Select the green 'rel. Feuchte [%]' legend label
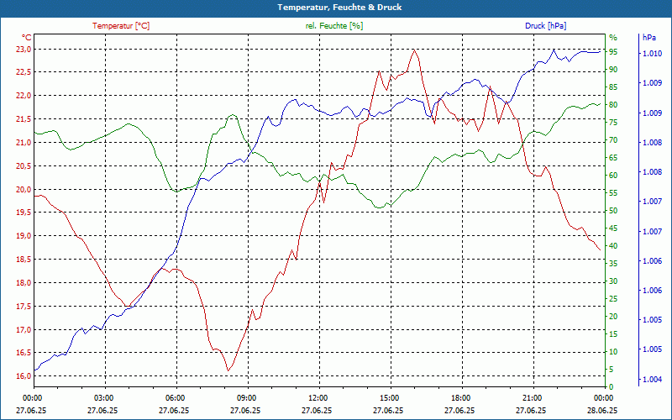This screenshot has width=672, height=420. click(x=333, y=26)
